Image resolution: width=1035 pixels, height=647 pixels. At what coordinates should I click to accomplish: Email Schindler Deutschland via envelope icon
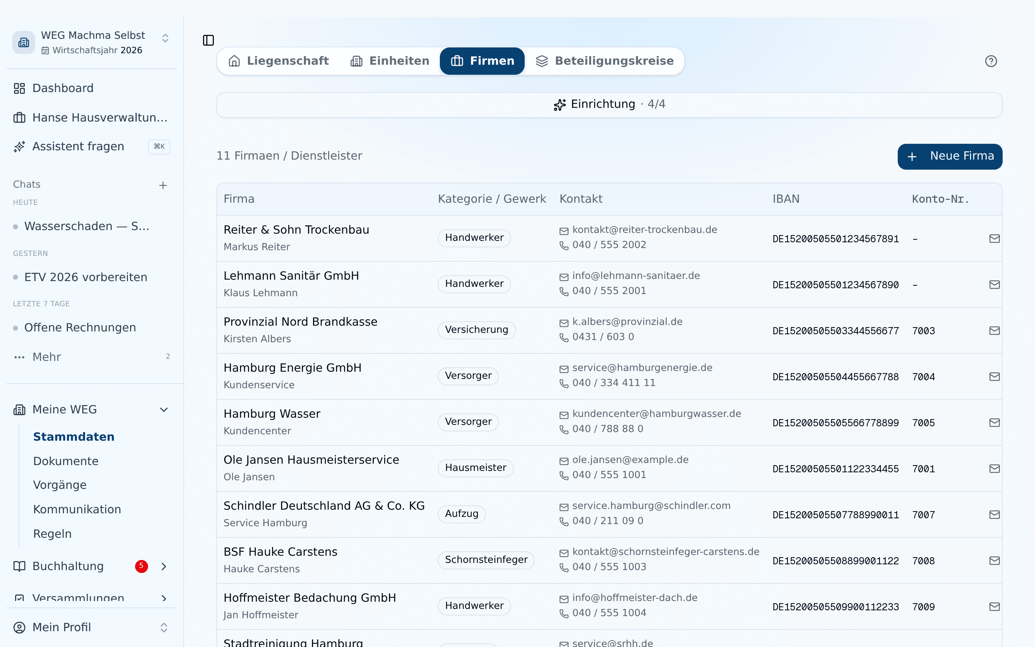[x=994, y=514]
